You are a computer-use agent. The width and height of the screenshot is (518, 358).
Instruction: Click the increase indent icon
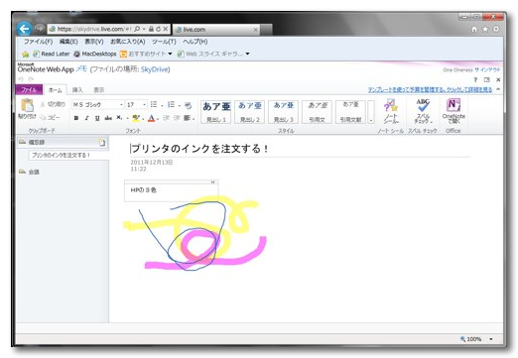177,118
